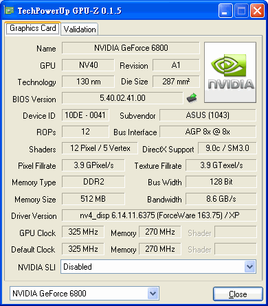
Task: Click the Technology field 130 nm
Action: [x=88, y=82]
